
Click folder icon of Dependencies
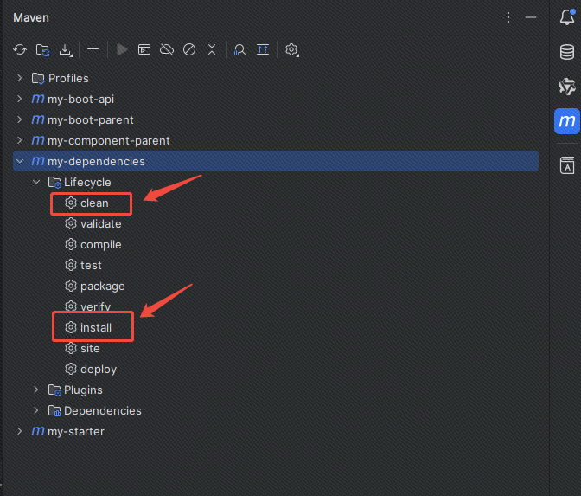[x=54, y=411]
